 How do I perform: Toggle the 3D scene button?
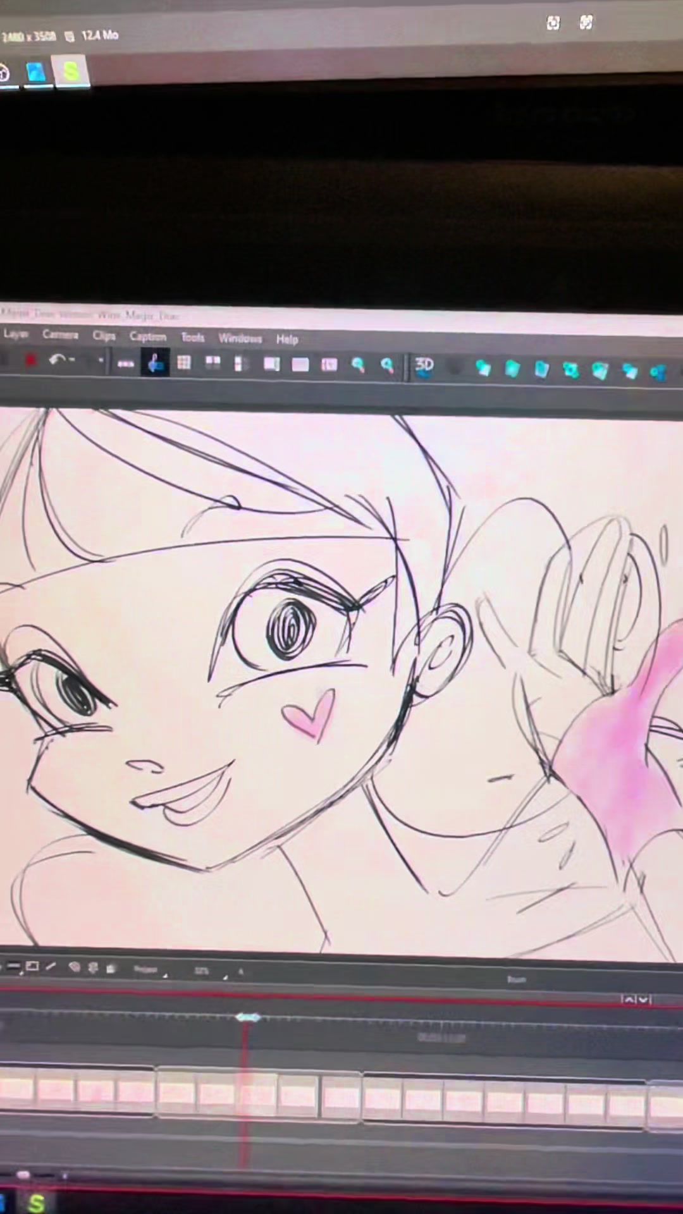[424, 366]
